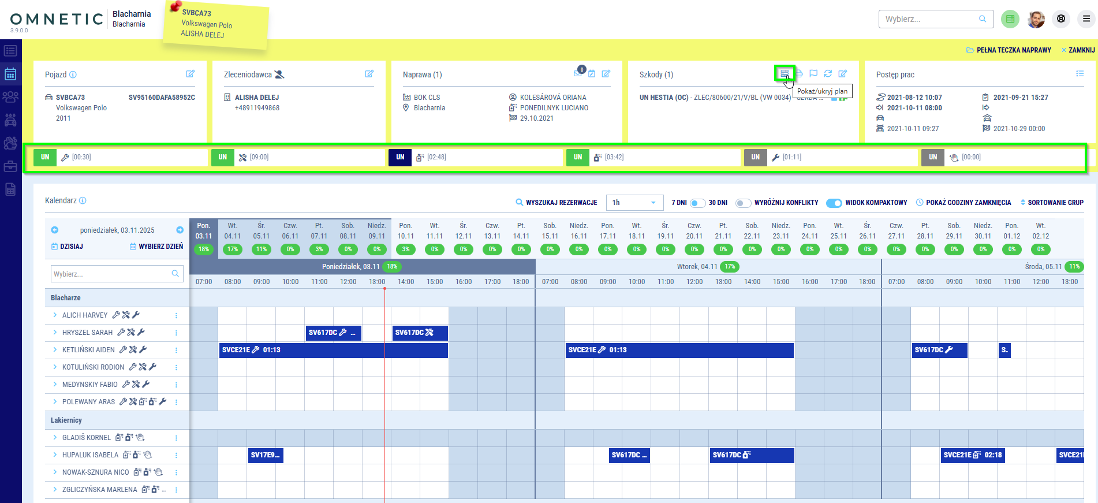Open the calendar icon in left sidebar
The height and width of the screenshot is (503, 1098).
tap(10, 74)
